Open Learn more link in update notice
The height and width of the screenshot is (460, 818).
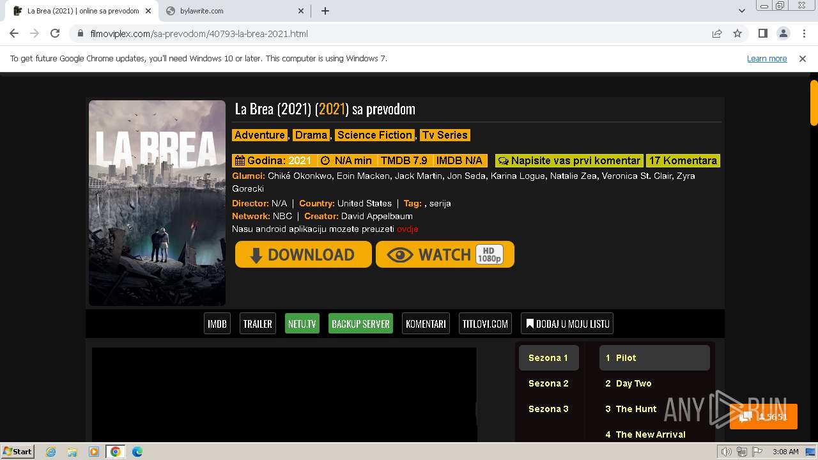pyautogui.click(x=767, y=59)
